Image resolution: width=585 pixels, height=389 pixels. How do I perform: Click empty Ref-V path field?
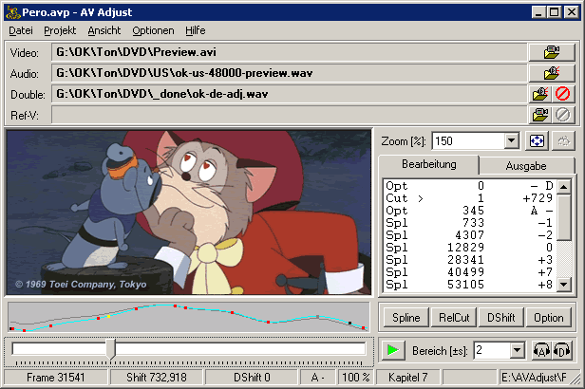(289, 115)
